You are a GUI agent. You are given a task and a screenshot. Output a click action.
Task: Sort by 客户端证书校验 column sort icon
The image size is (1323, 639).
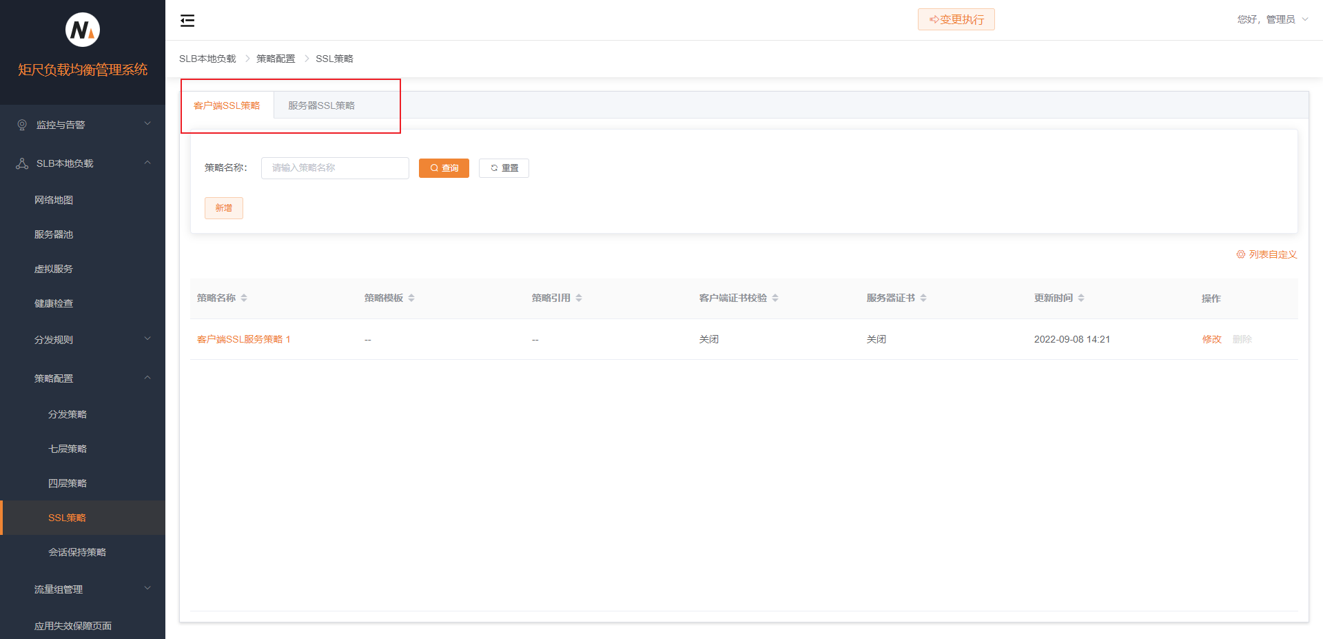775,298
